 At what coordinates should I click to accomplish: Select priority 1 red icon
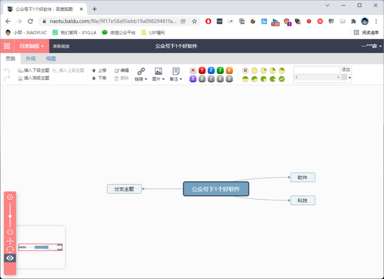[x=202, y=70]
